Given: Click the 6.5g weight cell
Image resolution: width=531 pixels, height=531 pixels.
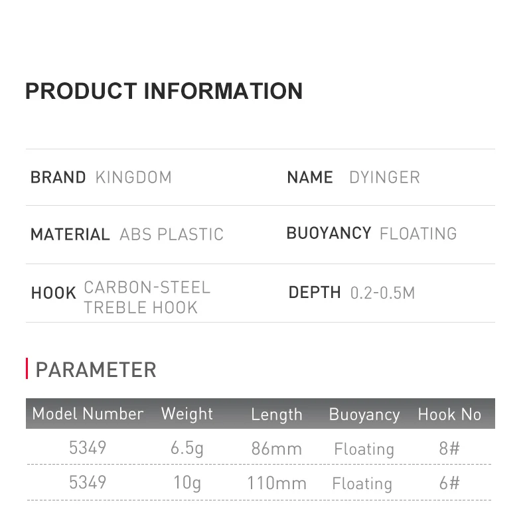Looking at the screenshot, I should (187, 449).
